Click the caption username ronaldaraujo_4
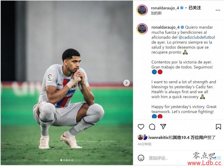The width and height of the screenshot is (224, 166). tap(165, 27)
